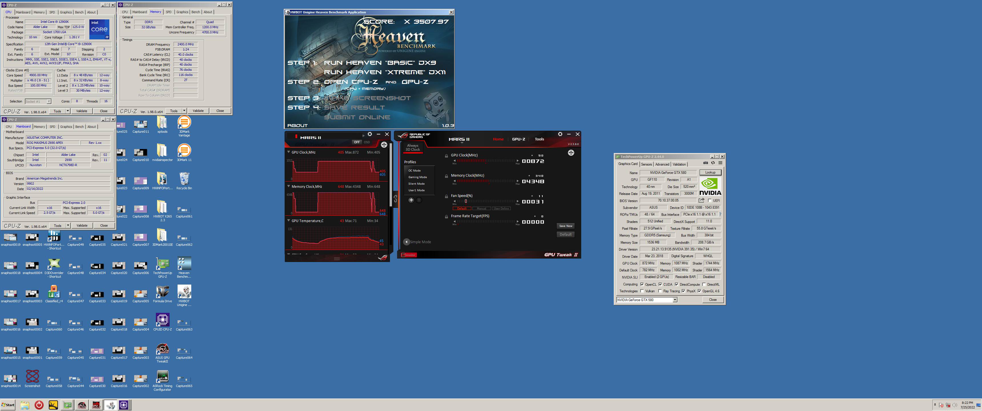Click the link chain icon between Tweak panels
The height and width of the screenshot is (411, 982).
395,199
